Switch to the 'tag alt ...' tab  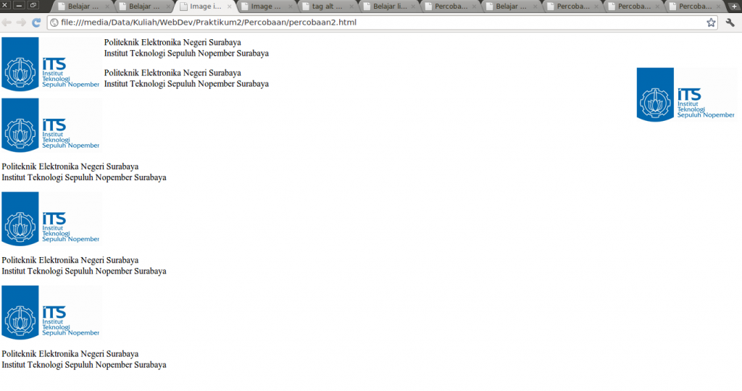click(327, 7)
